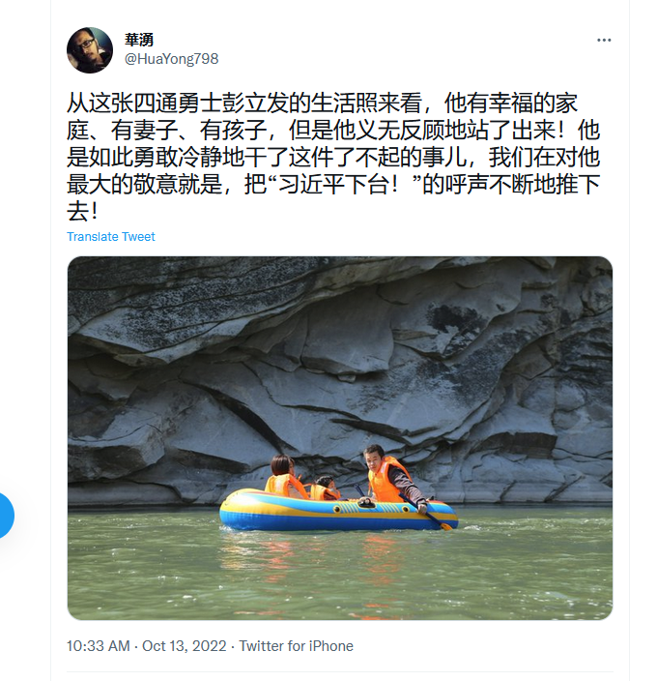Click the 10:33 AM timestamp
The width and height of the screenshot is (657, 681).
(x=98, y=646)
